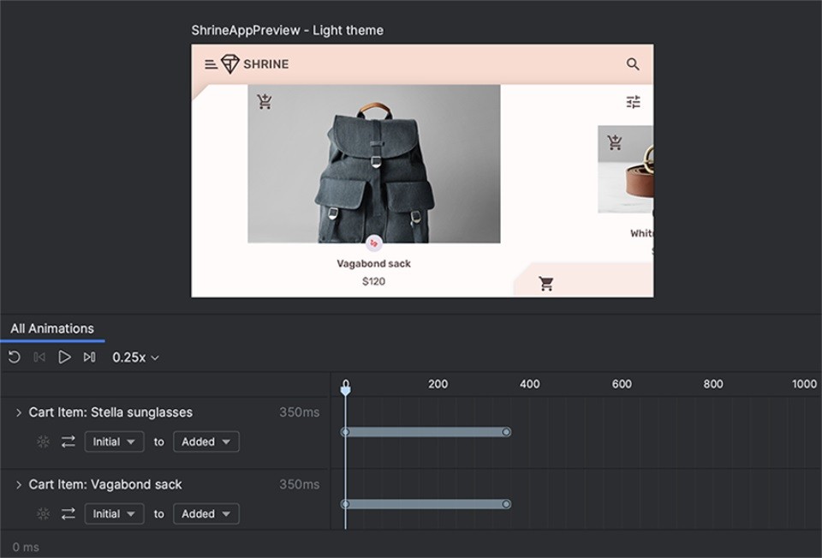Click the "Vagabond sack" product name
Screen dimensions: 822x558
tap(374, 263)
